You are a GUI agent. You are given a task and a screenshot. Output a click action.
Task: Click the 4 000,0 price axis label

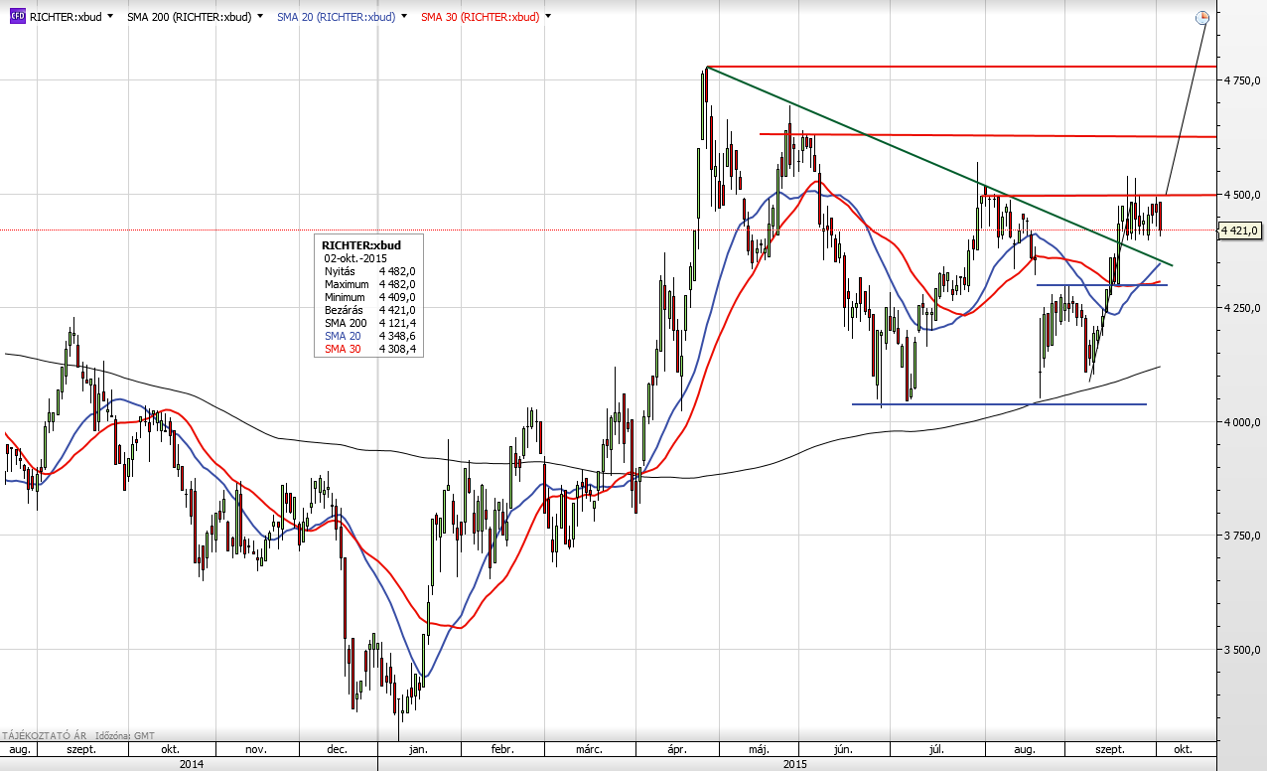click(x=1241, y=422)
